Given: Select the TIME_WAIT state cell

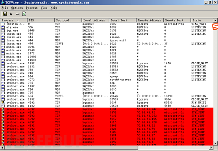Looking at the screenshot, I should pyautogui.click(x=199, y=24).
